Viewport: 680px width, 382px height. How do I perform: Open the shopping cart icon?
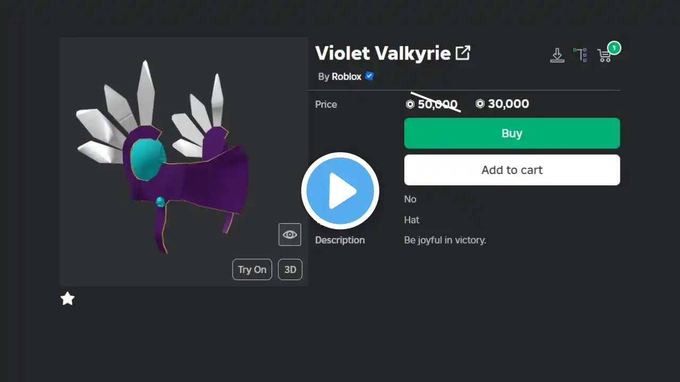click(604, 56)
